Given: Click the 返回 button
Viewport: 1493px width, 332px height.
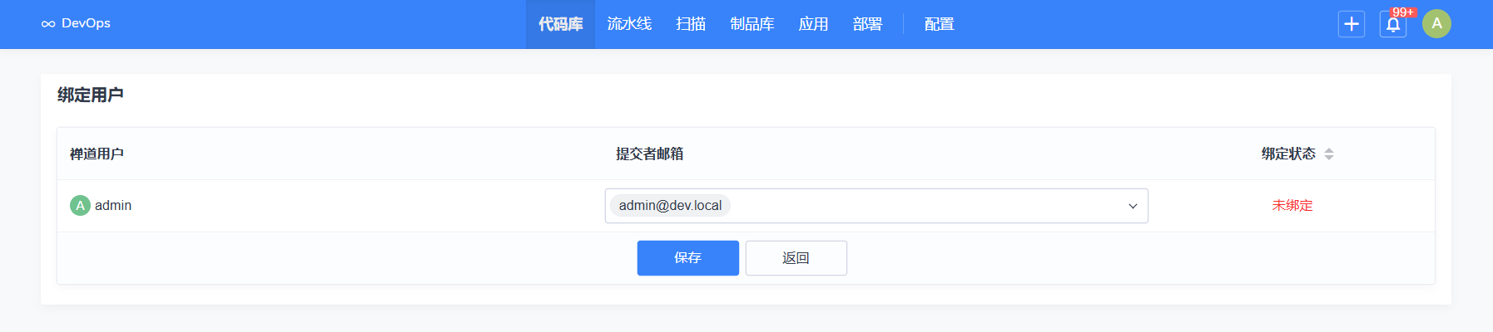Looking at the screenshot, I should tap(796, 258).
